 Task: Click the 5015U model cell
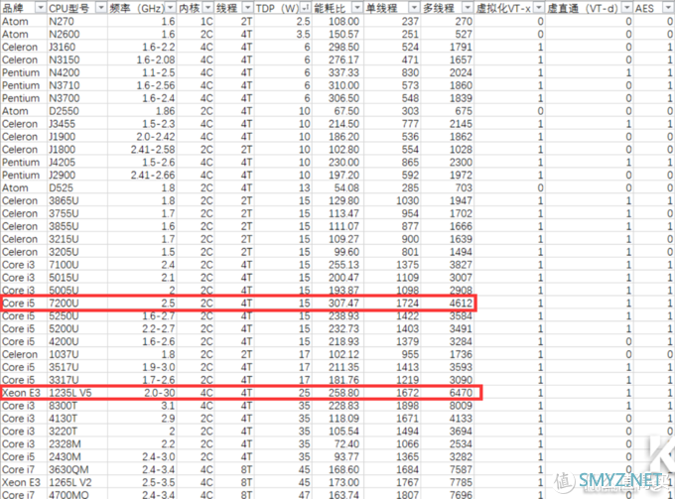[77, 278]
